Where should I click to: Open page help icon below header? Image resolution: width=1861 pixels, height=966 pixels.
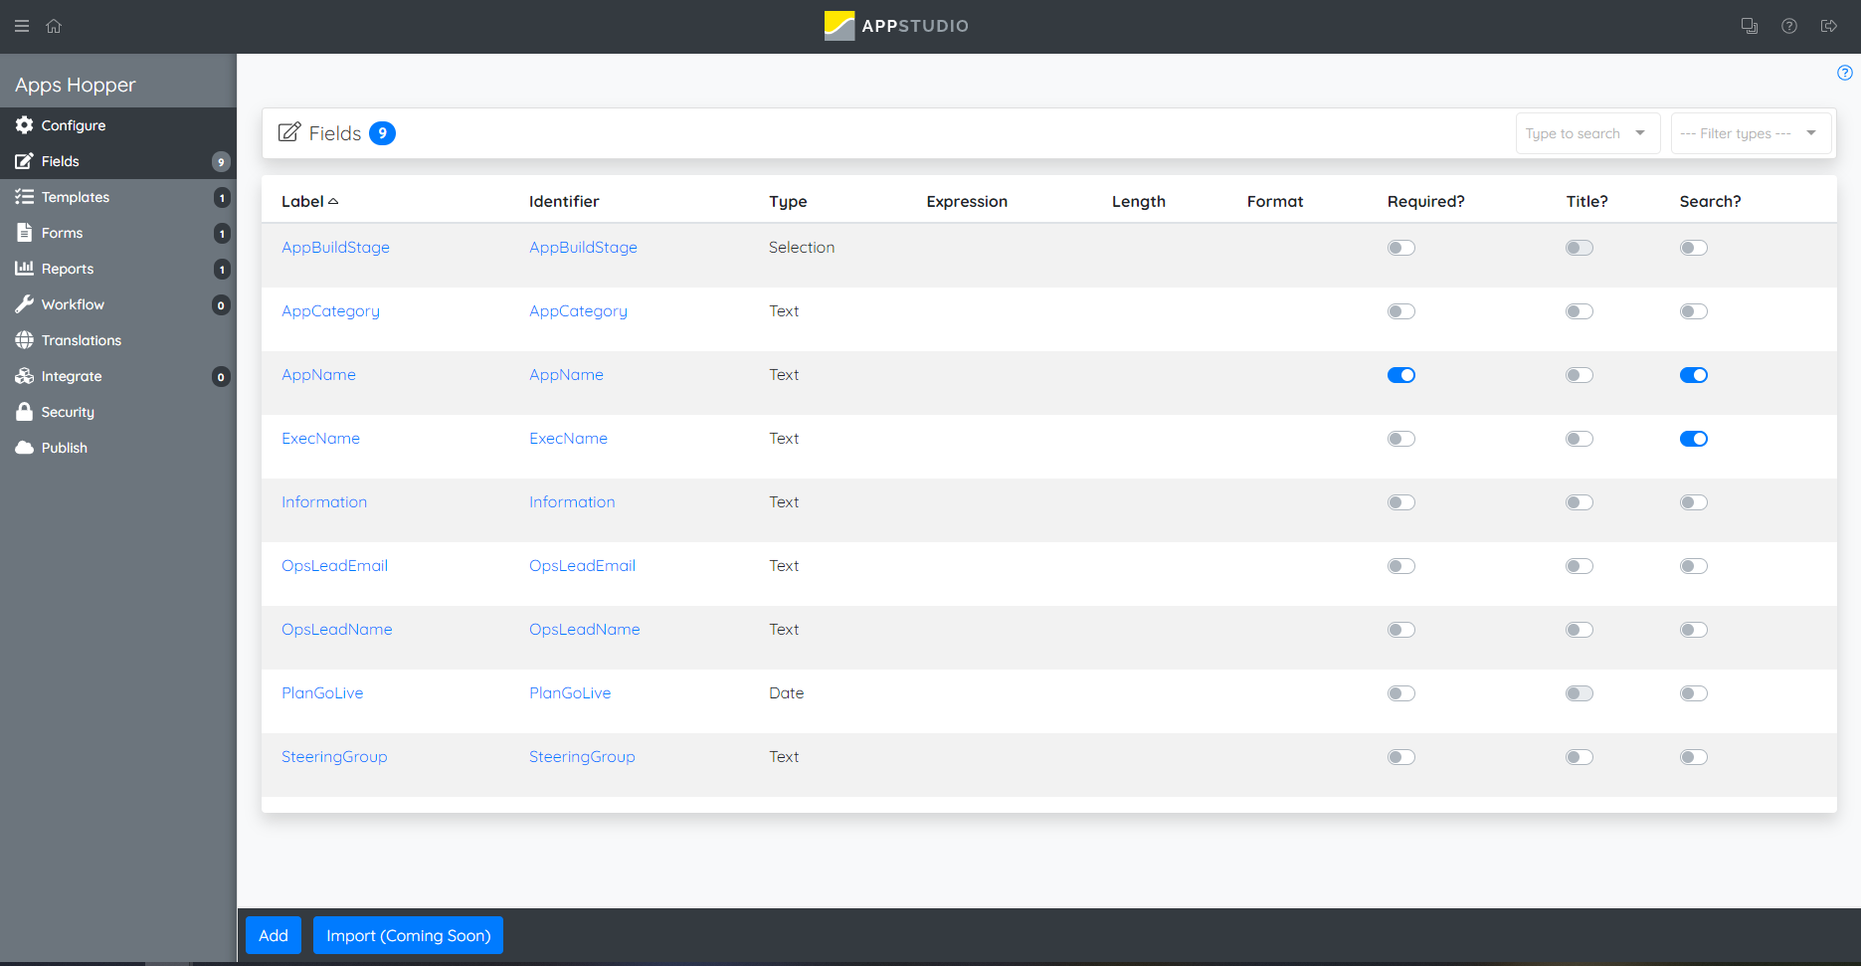1845,73
